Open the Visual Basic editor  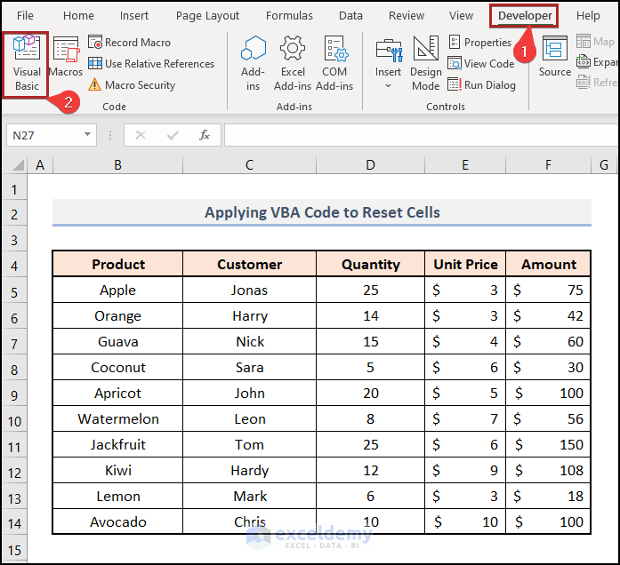tap(27, 62)
